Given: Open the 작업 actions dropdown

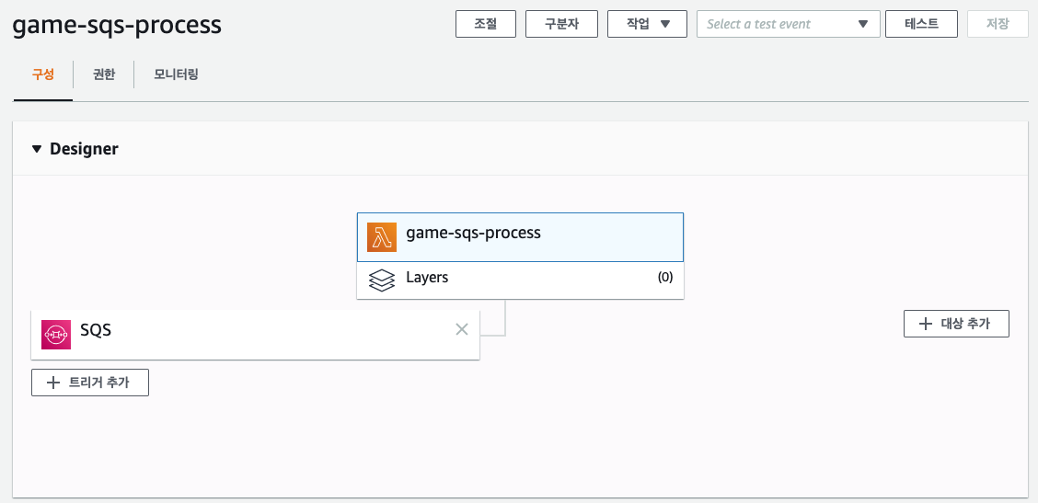Looking at the screenshot, I should click(648, 24).
